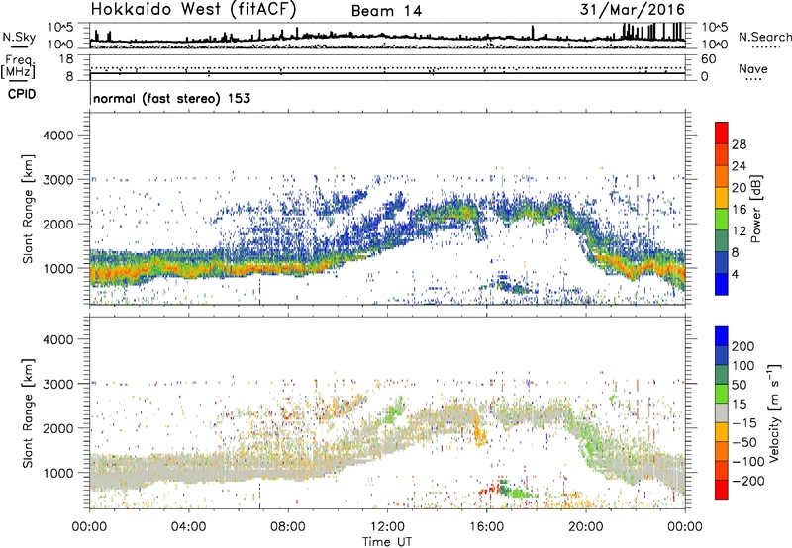
Task: Click the '08:00' time axis tick label
Action: (288, 527)
